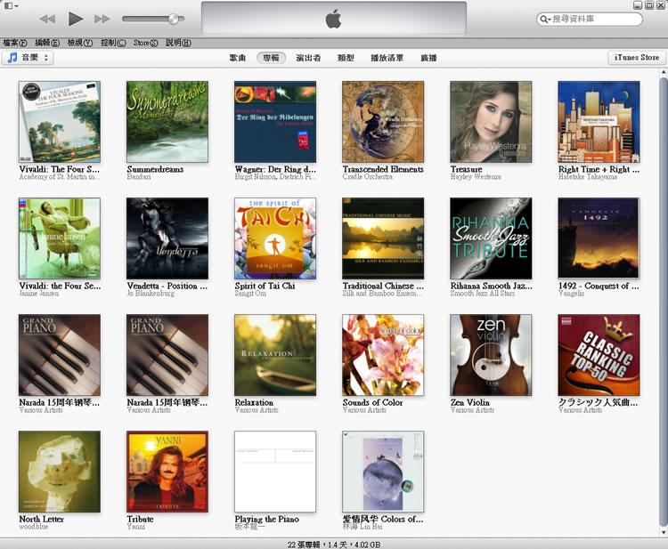The height and width of the screenshot is (549, 668).
Task: Click artist name 'Vangelis'
Action: tap(571, 294)
